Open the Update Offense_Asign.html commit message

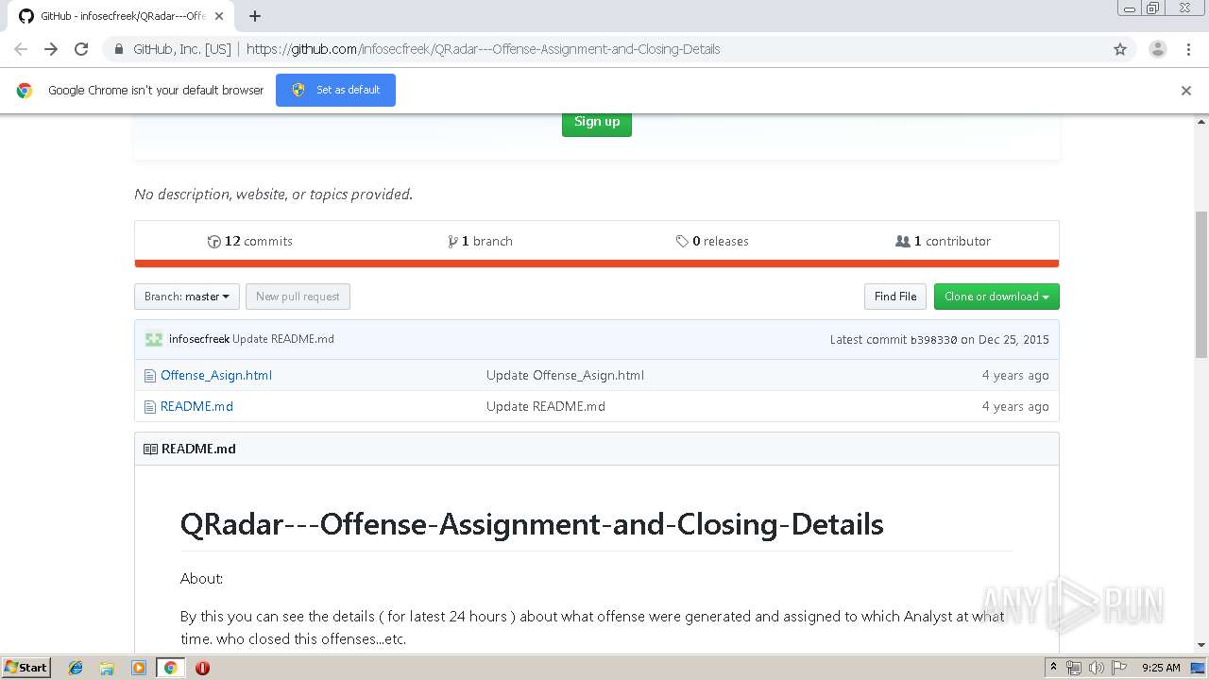point(565,375)
